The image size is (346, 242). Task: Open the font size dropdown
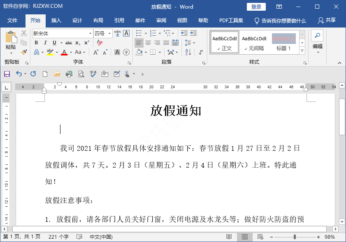[109, 34]
